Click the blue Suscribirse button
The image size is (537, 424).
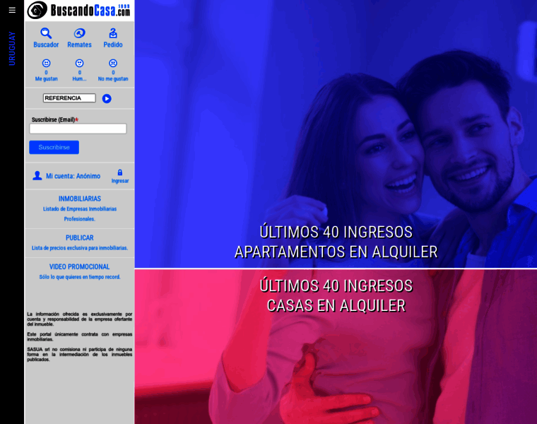tap(54, 147)
